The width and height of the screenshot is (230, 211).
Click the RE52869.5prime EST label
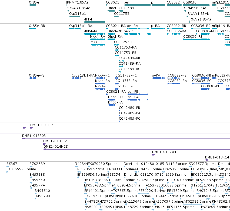91,169
